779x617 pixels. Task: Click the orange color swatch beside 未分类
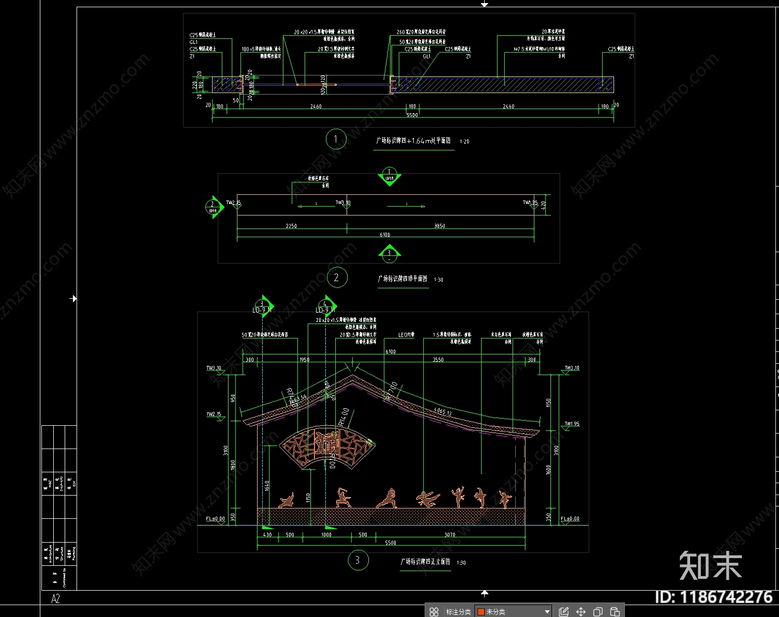click(x=481, y=612)
